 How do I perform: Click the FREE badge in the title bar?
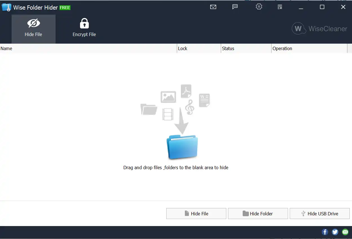tap(65, 8)
